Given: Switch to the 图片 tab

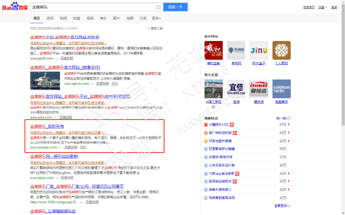Looking at the screenshot, I should (x=116, y=18).
